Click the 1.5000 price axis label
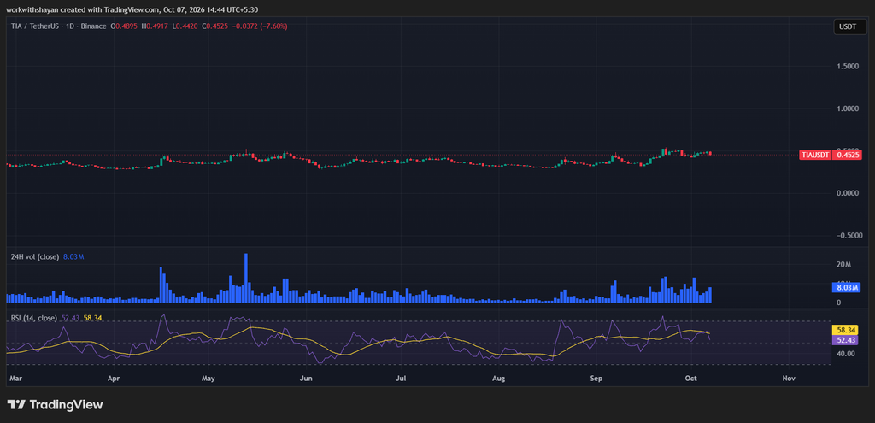Viewport: 875px width, 423px height. 847,66
